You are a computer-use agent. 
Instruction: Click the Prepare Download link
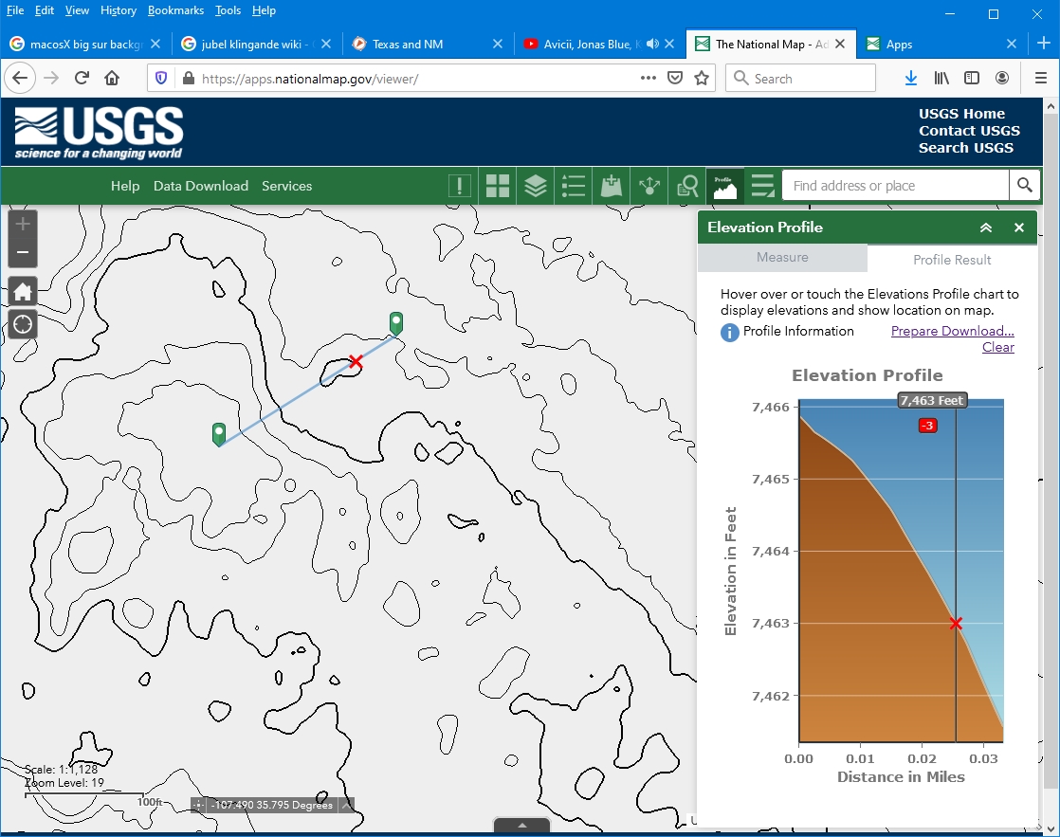click(x=952, y=331)
